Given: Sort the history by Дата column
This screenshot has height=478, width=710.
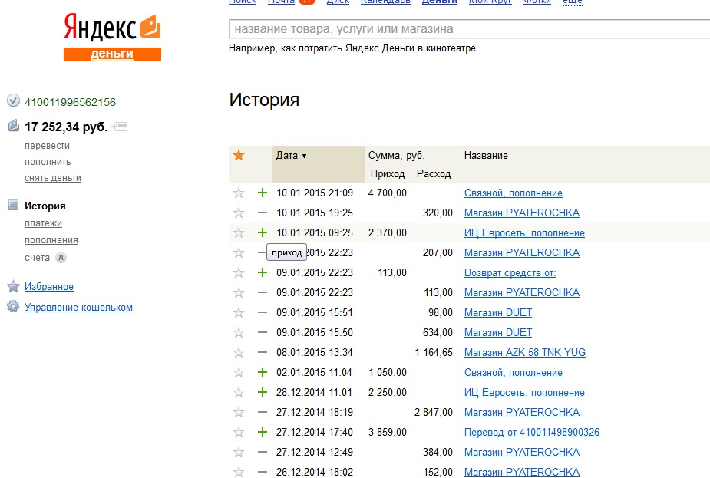Looking at the screenshot, I should coord(287,155).
